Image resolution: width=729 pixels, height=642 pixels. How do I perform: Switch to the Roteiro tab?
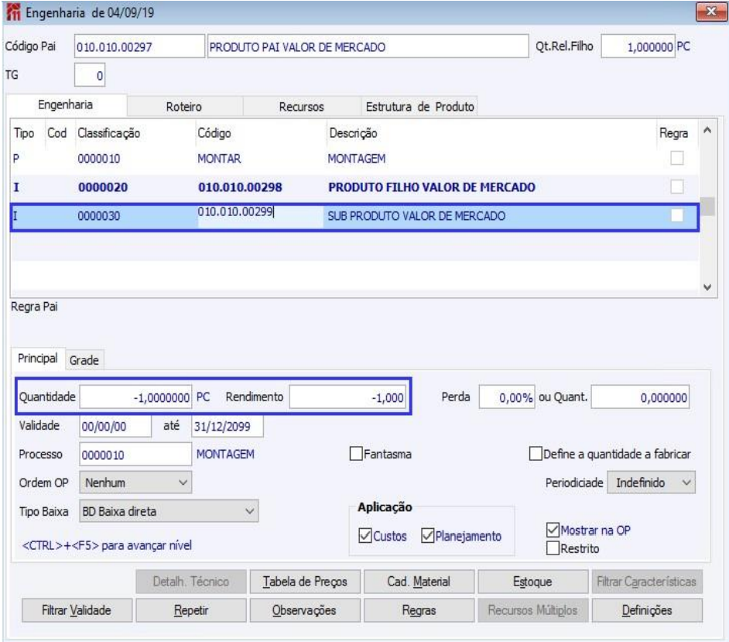point(184,106)
